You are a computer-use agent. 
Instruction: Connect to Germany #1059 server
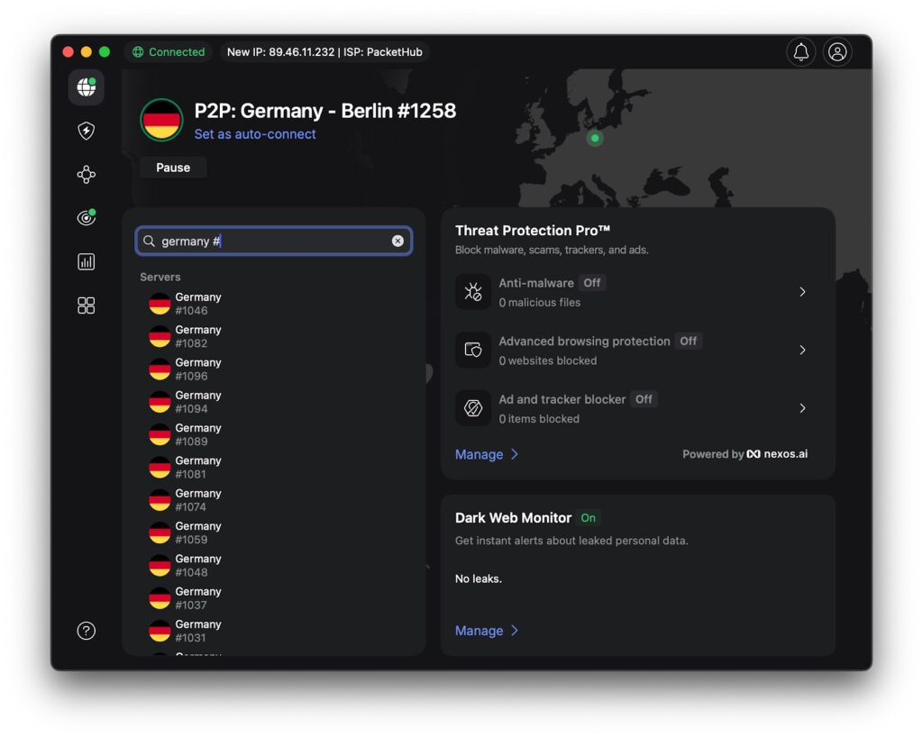274,533
